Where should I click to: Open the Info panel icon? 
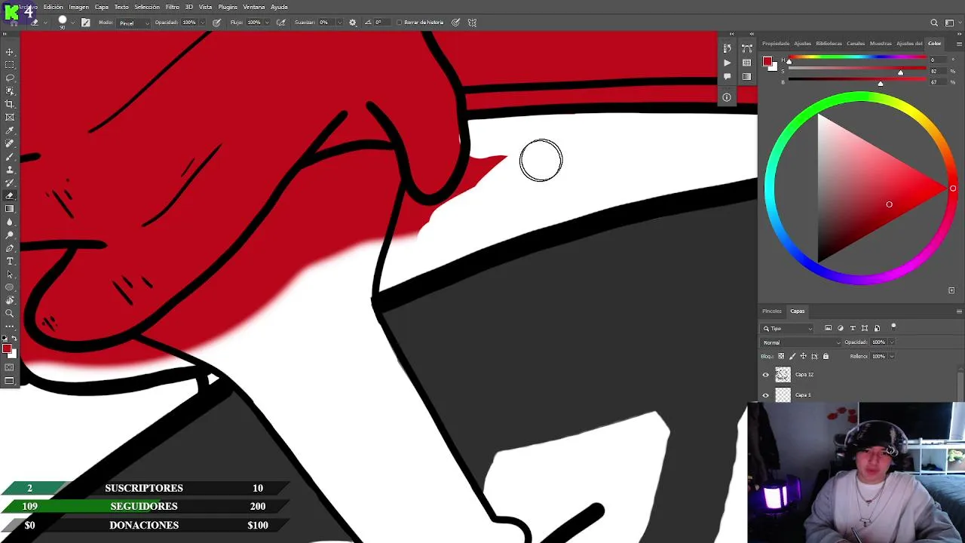pos(727,97)
